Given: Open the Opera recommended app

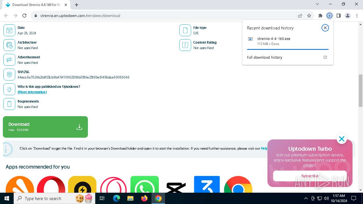Looking at the screenshot, I should click(51, 184).
